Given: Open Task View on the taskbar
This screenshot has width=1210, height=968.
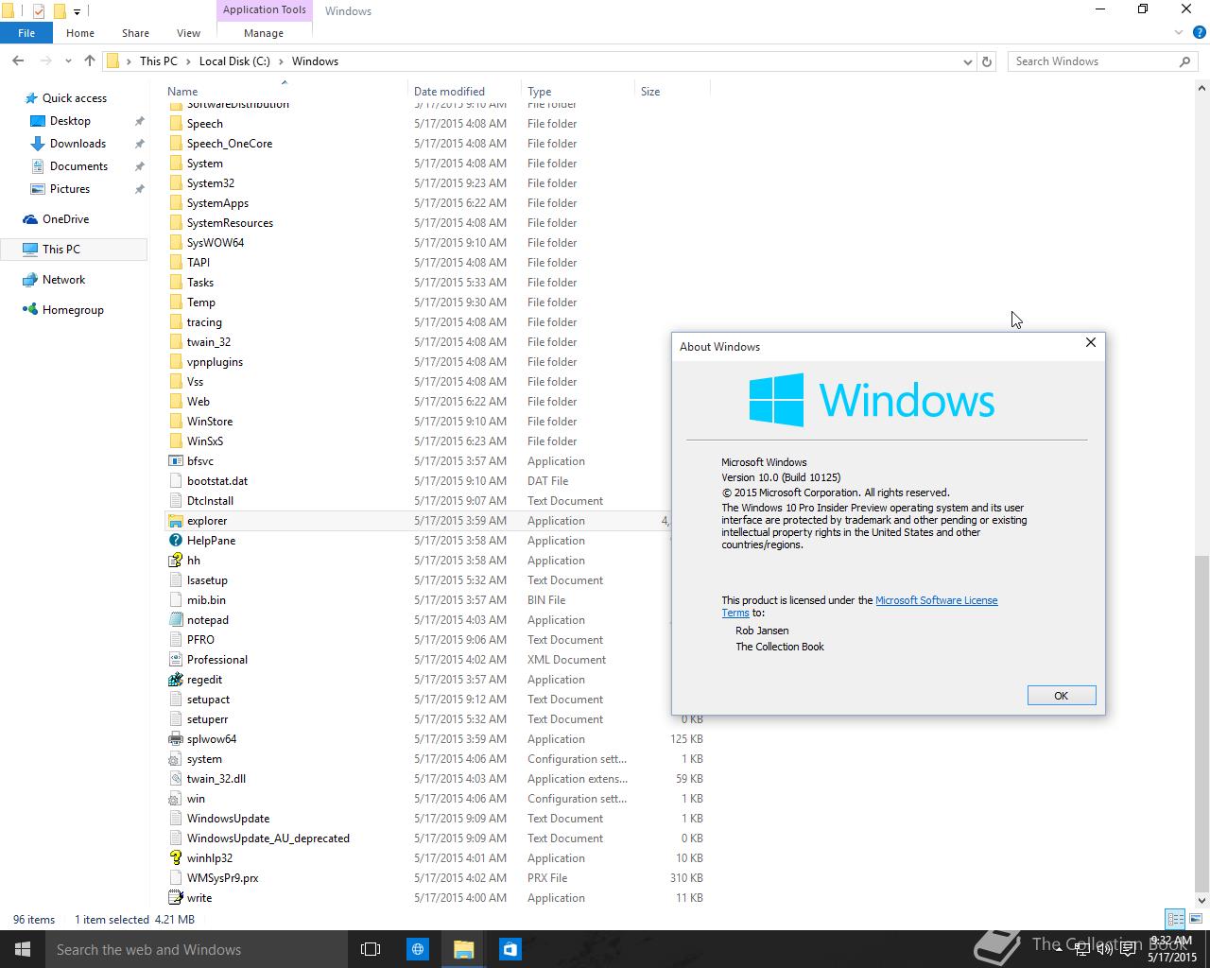Looking at the screenshot, I should (x=371, y=949).
